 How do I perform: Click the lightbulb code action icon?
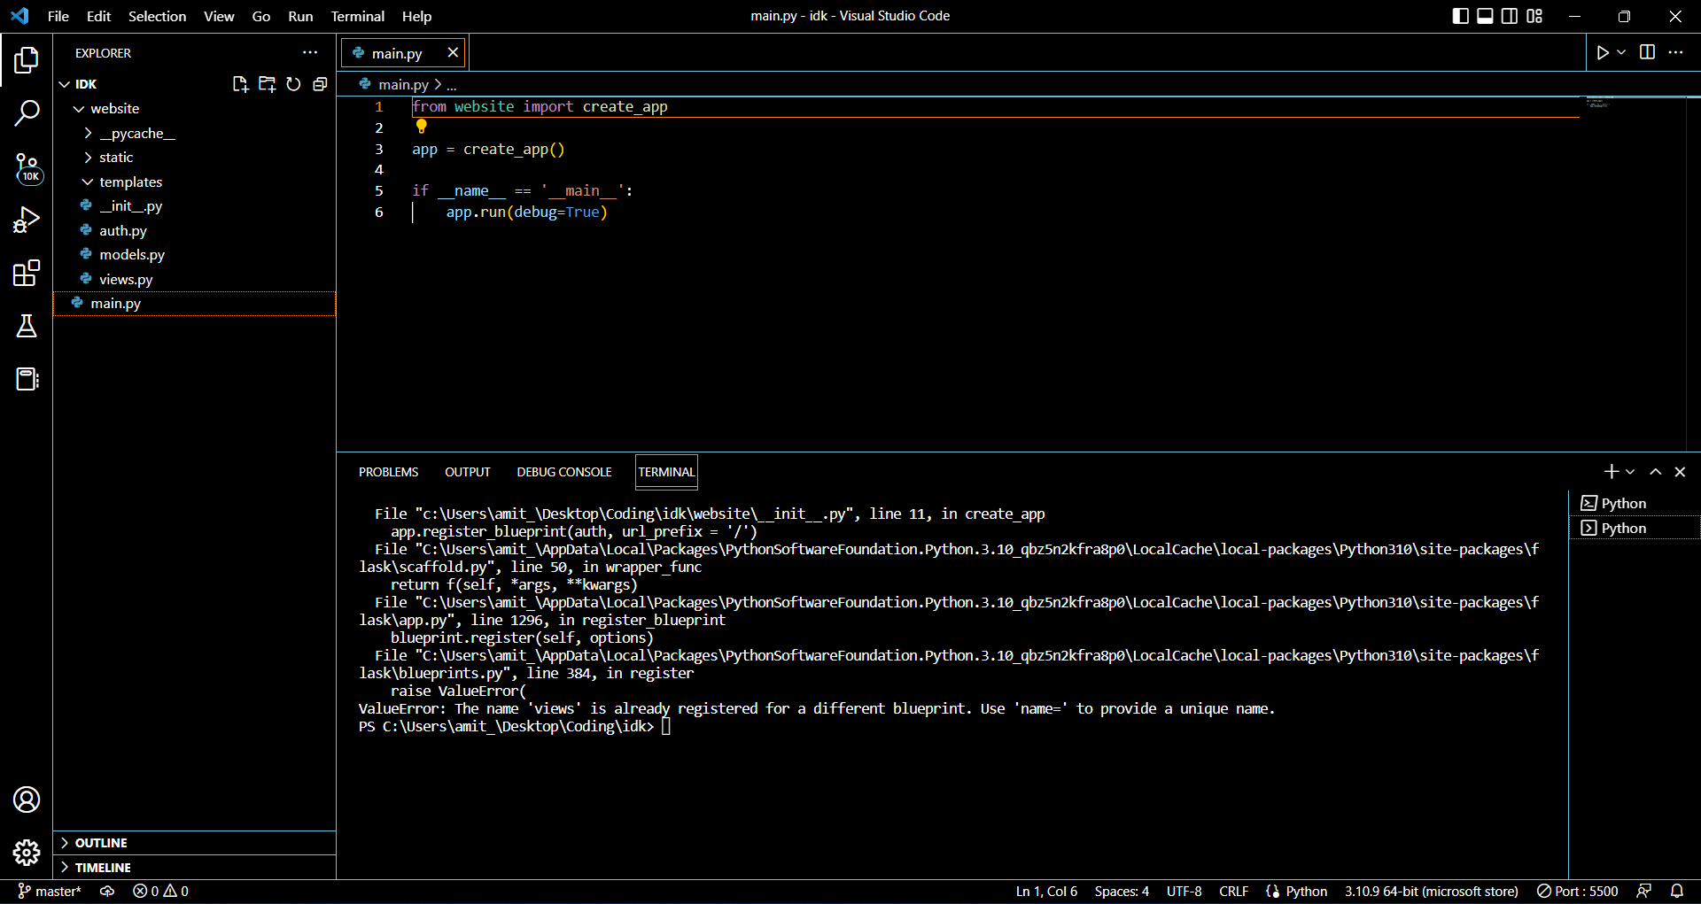pyautogui.click(x=422, y=127)
